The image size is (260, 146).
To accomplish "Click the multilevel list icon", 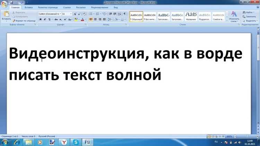I will (x=104, y=14).
